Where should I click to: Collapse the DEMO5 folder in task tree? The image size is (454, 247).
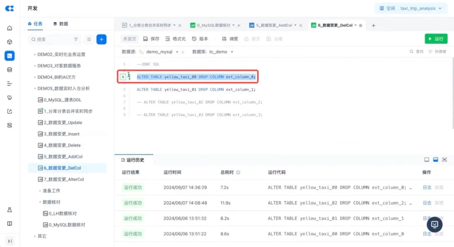(34, 88)
